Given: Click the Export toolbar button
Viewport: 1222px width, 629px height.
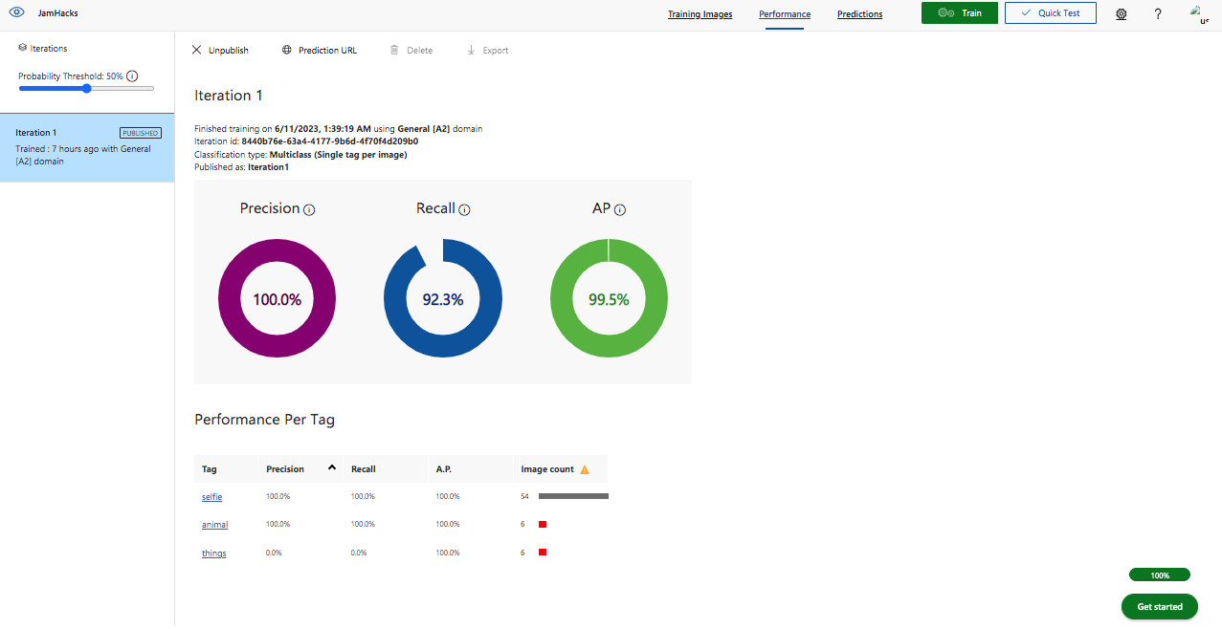Looking at the screenshot, I should coord(487,51).
